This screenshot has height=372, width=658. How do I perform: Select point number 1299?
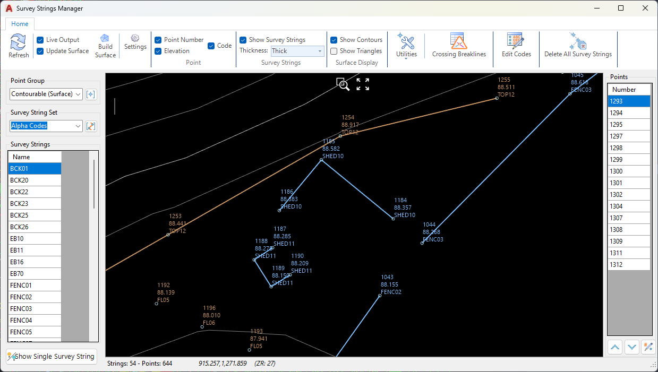coord(629,160)
